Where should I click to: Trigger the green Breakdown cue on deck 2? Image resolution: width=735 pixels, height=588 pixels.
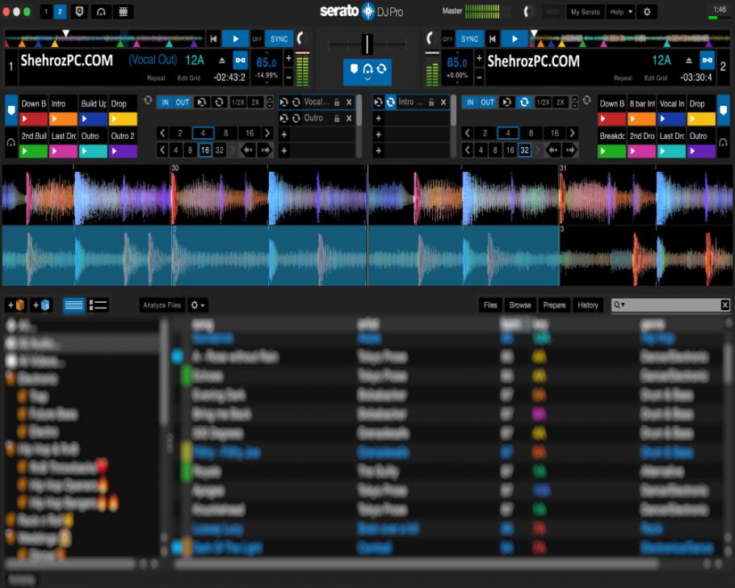pos(611,152)
